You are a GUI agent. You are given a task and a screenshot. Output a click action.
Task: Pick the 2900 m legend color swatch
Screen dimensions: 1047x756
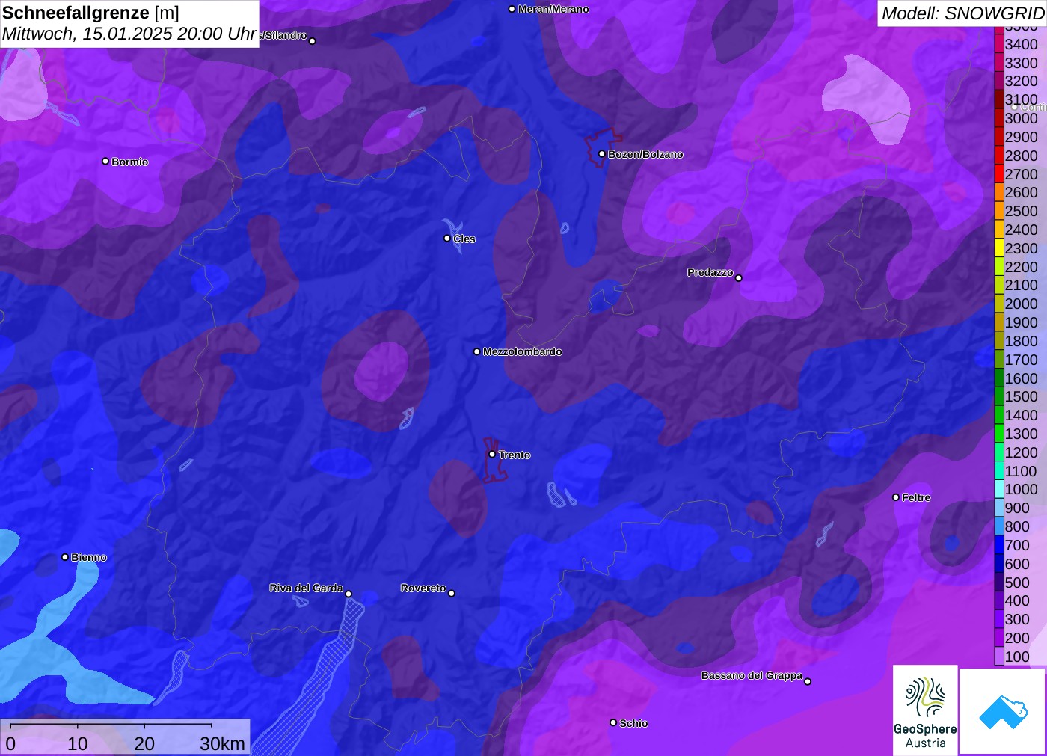[998, 137]
